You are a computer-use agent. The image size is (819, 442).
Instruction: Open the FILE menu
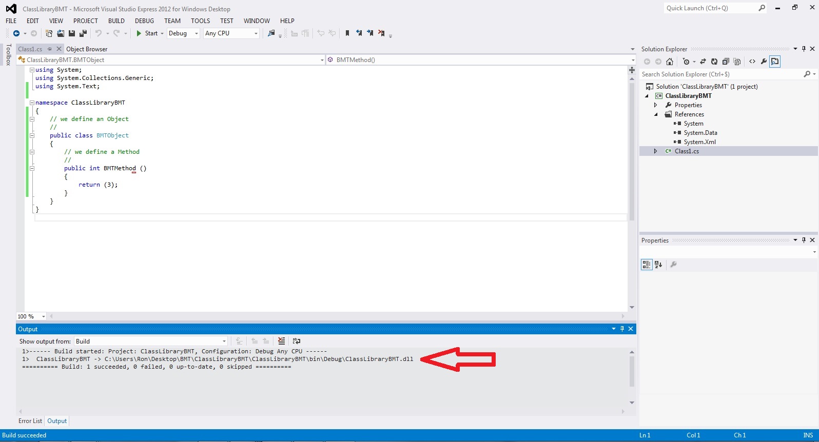pyautogui.click(x=11, y=21)
